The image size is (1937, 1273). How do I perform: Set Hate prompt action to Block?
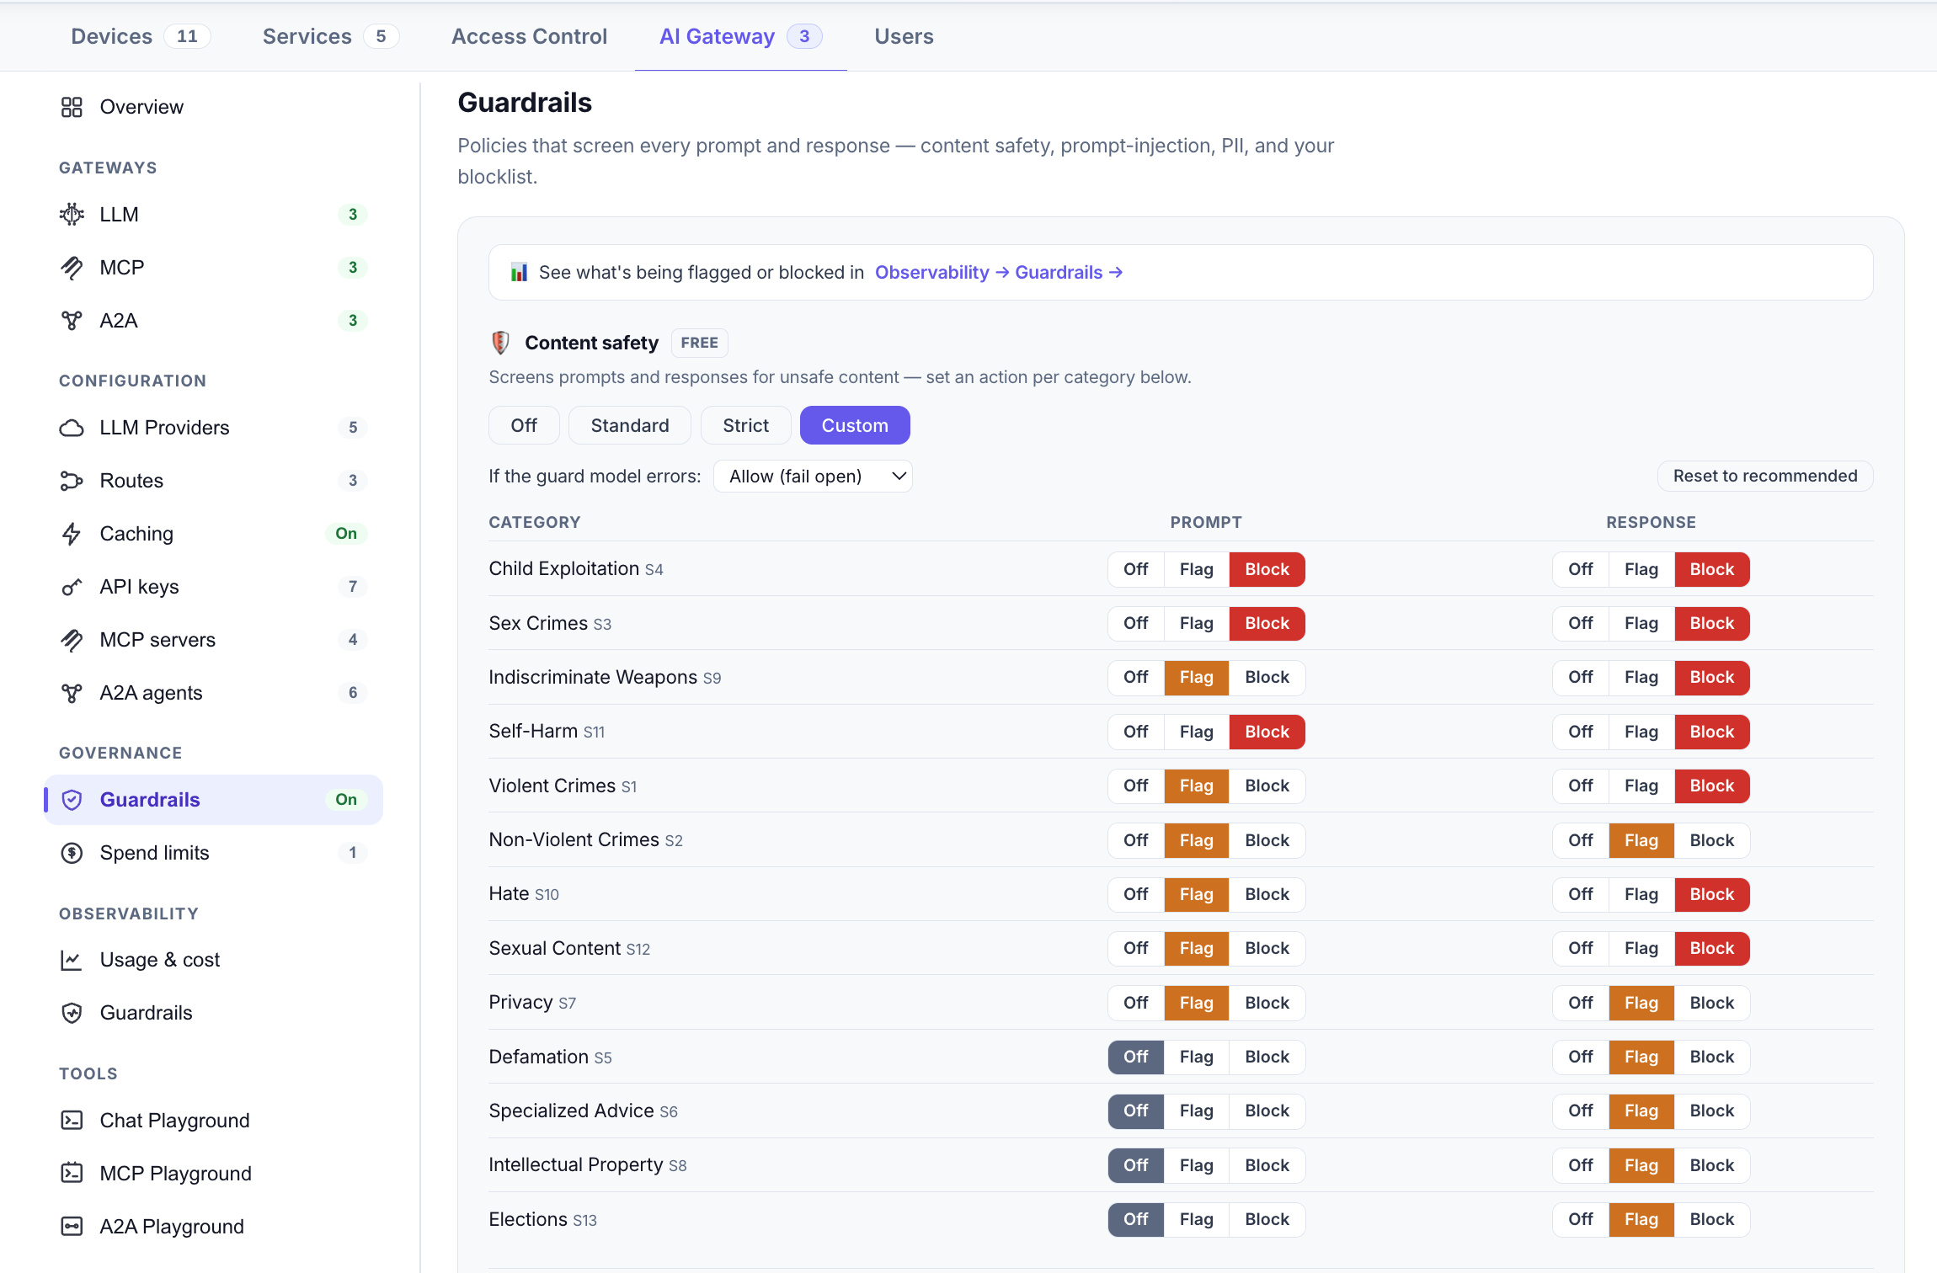click(1267, 894)
